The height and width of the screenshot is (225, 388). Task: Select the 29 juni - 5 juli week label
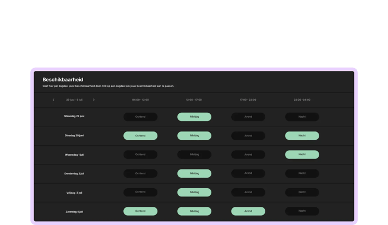tap(74, 100)
